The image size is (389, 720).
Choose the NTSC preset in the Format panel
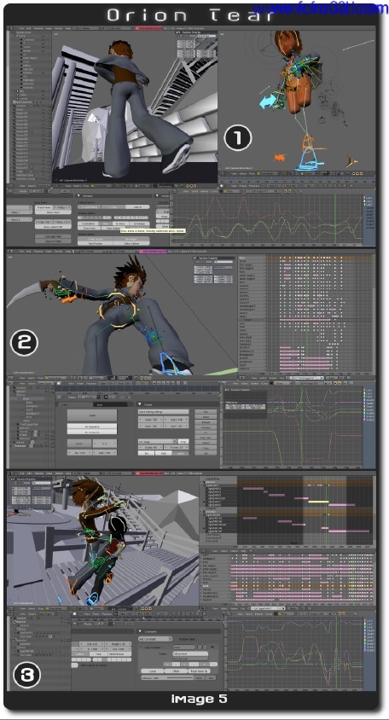click(206, 417)
